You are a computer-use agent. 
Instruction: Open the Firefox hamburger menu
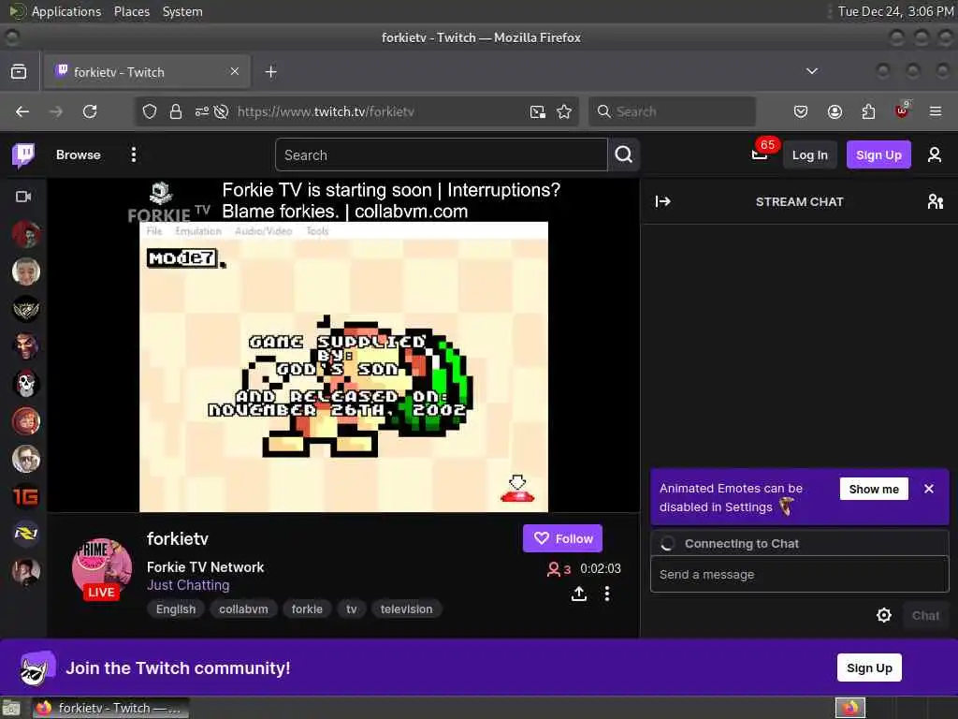click(935, 111)
